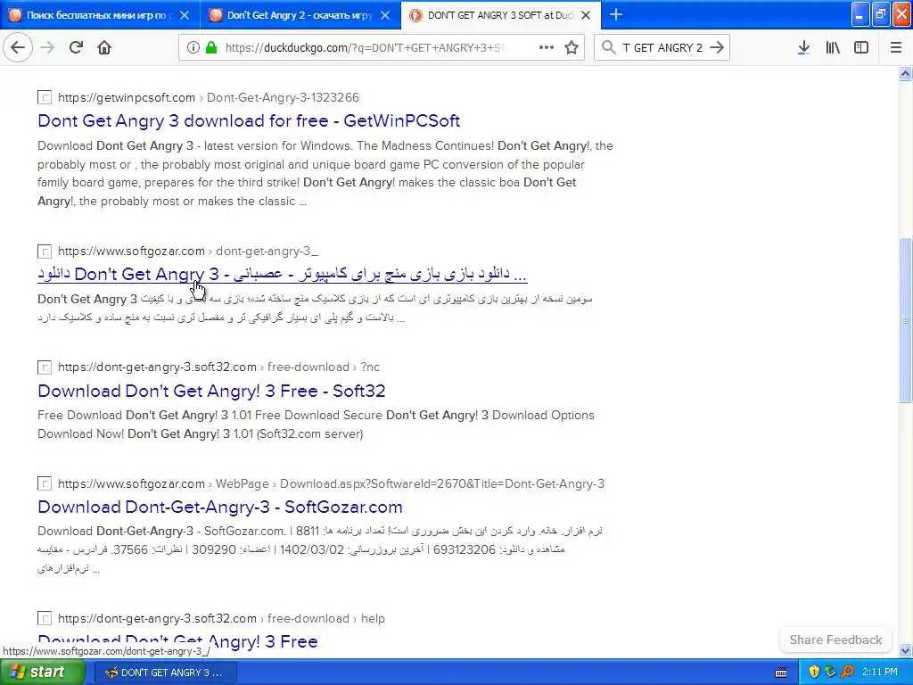This screenshot has width=913, height=685.
Task: Click the page scrollbar up arrow
Action: [x=905, y=73]
